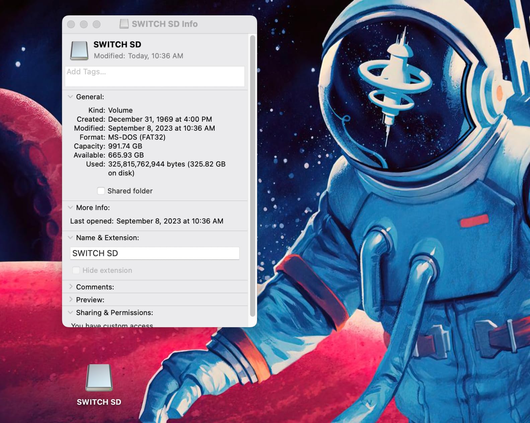Close the SWITCH SD Info window
Screen dimensions: 530x423
71,24
